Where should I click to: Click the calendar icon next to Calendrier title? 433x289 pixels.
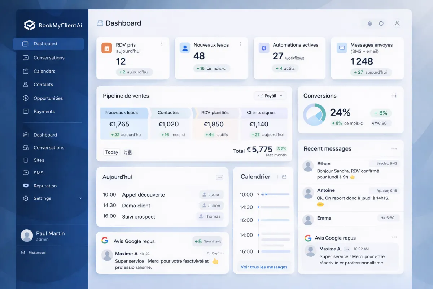tap(284, 177)
